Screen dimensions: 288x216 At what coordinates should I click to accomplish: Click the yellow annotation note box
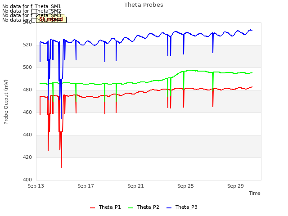51,18
